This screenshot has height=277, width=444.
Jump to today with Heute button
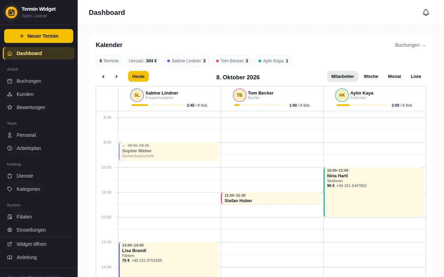(x=138, y=77)
